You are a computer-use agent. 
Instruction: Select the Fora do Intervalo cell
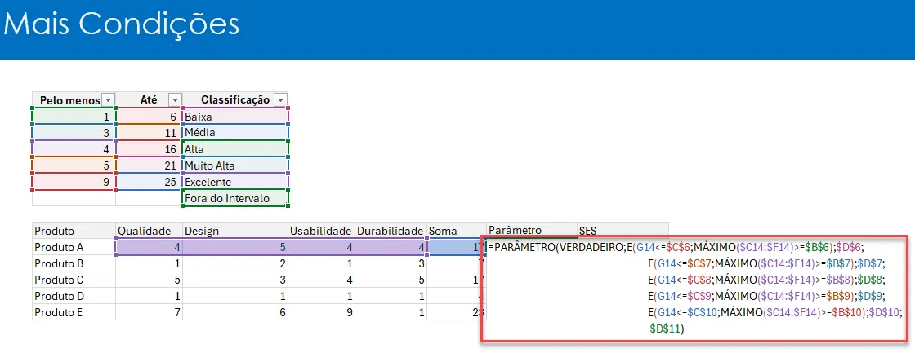click(236, 198)
